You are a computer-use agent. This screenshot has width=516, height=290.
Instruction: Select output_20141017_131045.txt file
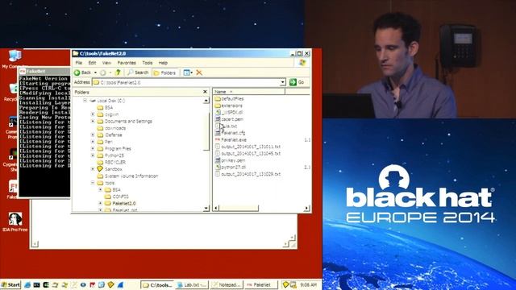(248, 154)
